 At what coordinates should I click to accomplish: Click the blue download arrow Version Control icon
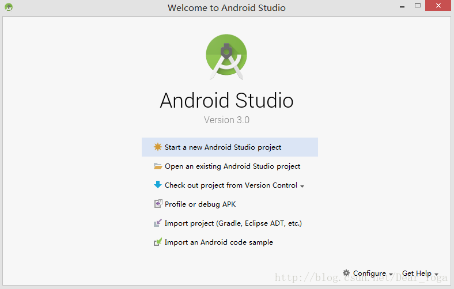[x=157, y=185]
